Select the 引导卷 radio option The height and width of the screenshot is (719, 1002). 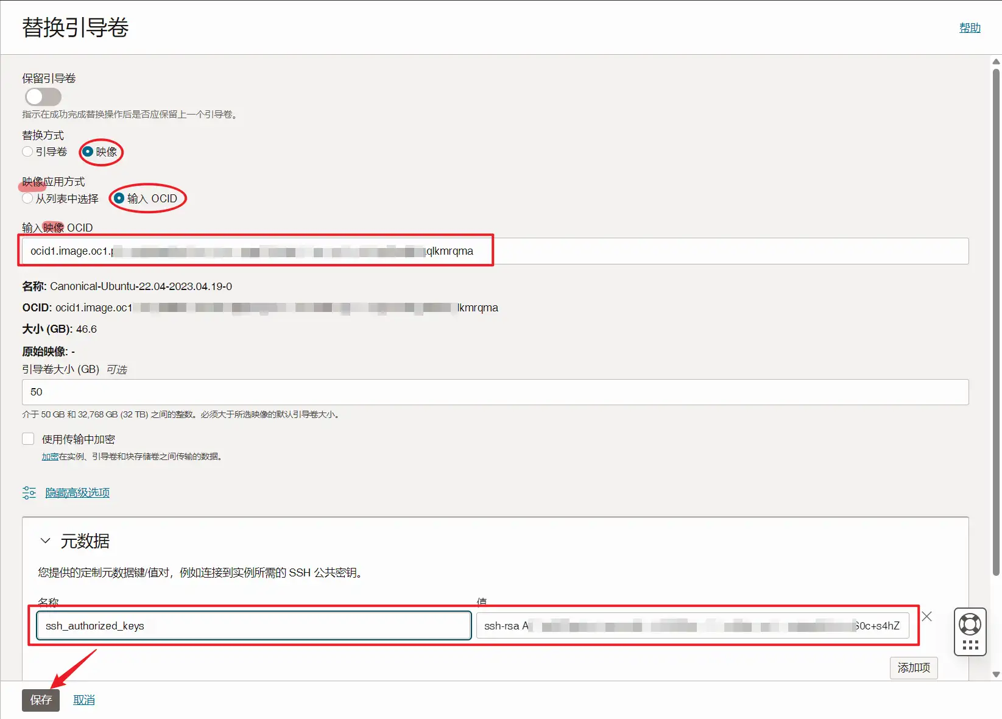[27, 152]
